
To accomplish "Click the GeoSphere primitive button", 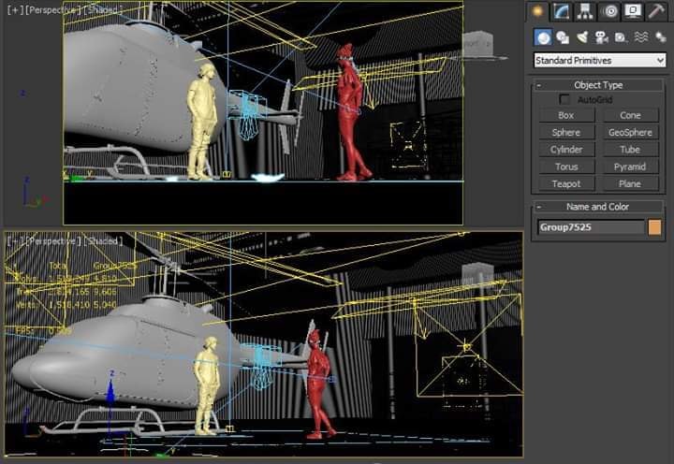I will click(x=630, y=132).
